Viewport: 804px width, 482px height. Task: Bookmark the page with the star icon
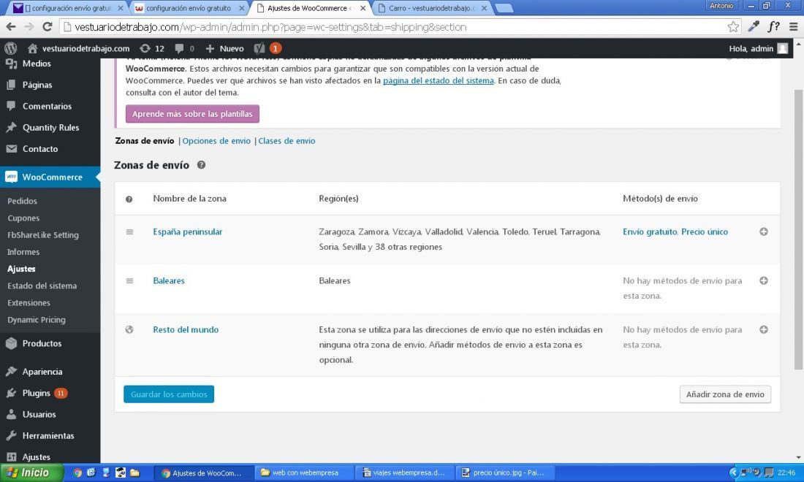click(733, 26)
